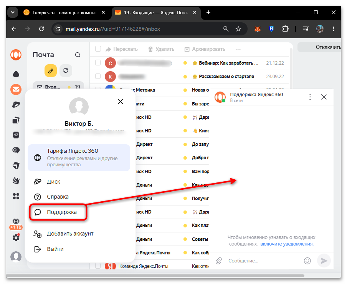Open the Входящие folder with 19 unread

[58, 87]
